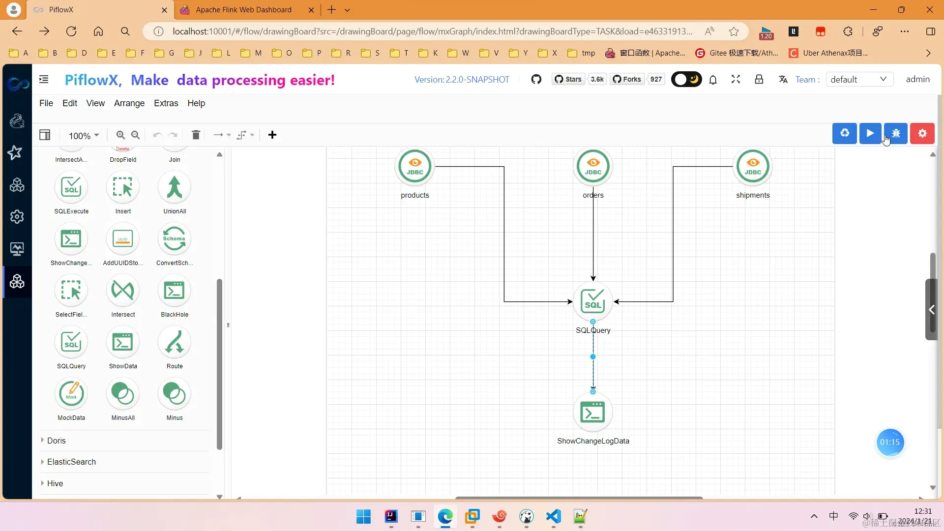Toggle dark mode switch

tap(686, 79)
